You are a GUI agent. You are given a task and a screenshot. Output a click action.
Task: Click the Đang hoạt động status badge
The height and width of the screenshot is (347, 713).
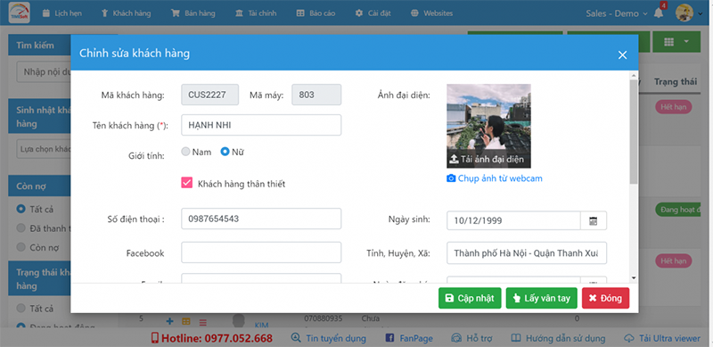pos(677,210)
